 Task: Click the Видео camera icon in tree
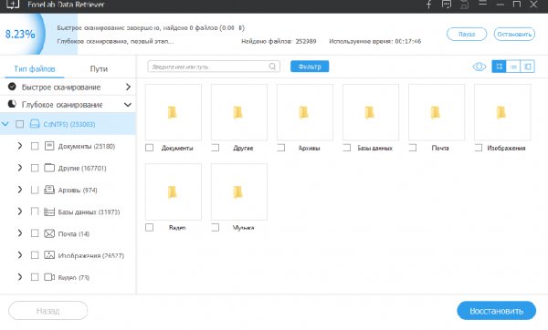click(x=49, y=277)
